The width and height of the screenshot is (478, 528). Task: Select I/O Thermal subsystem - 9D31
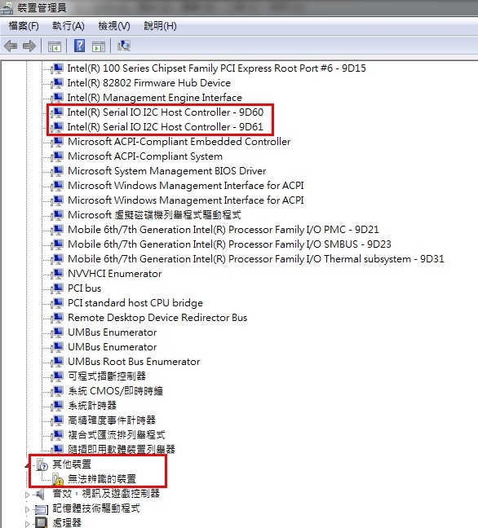click(256, 259)
